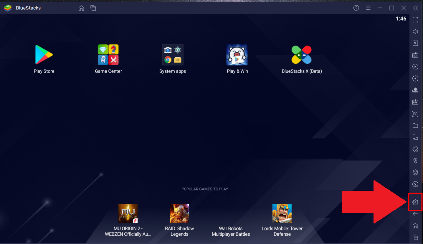Go back using the sidebar arrow
Image resolution: width=423 pixels, height=244 pixels.
pos(415,214)
